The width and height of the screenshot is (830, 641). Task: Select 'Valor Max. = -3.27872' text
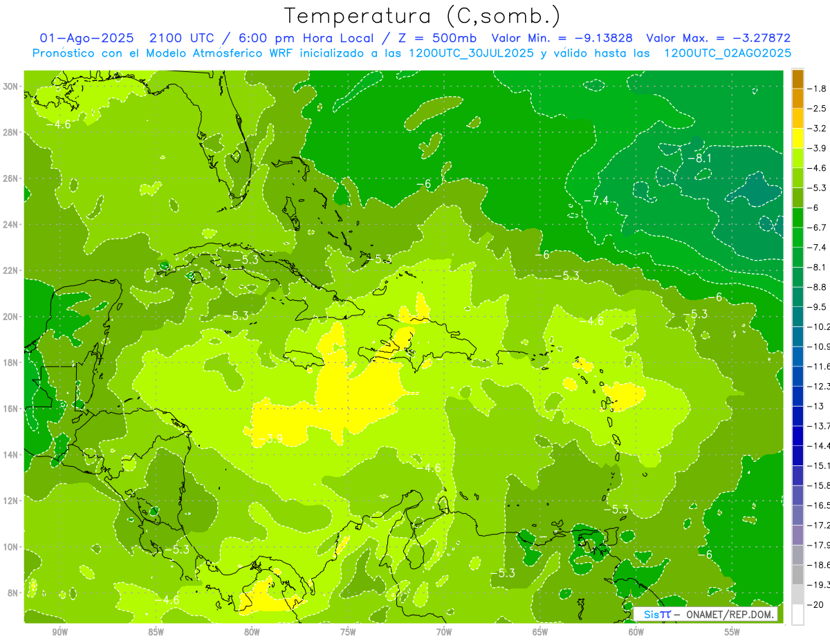[718, 38]
